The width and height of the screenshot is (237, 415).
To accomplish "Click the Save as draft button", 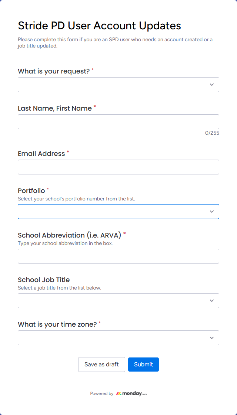I will [101, 365].
